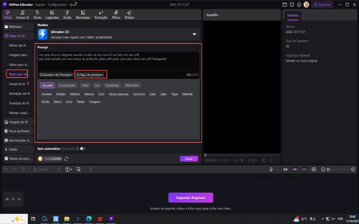Select the Luz tag category

pyautogui.click(x=97, y=85)
